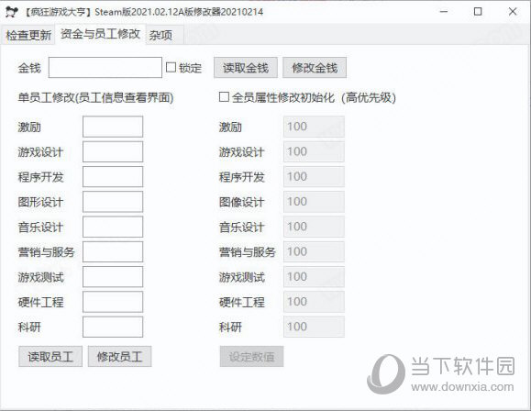
Task: Click the all-staff 游戏测试 field showing 100
Action: [314, 277]
